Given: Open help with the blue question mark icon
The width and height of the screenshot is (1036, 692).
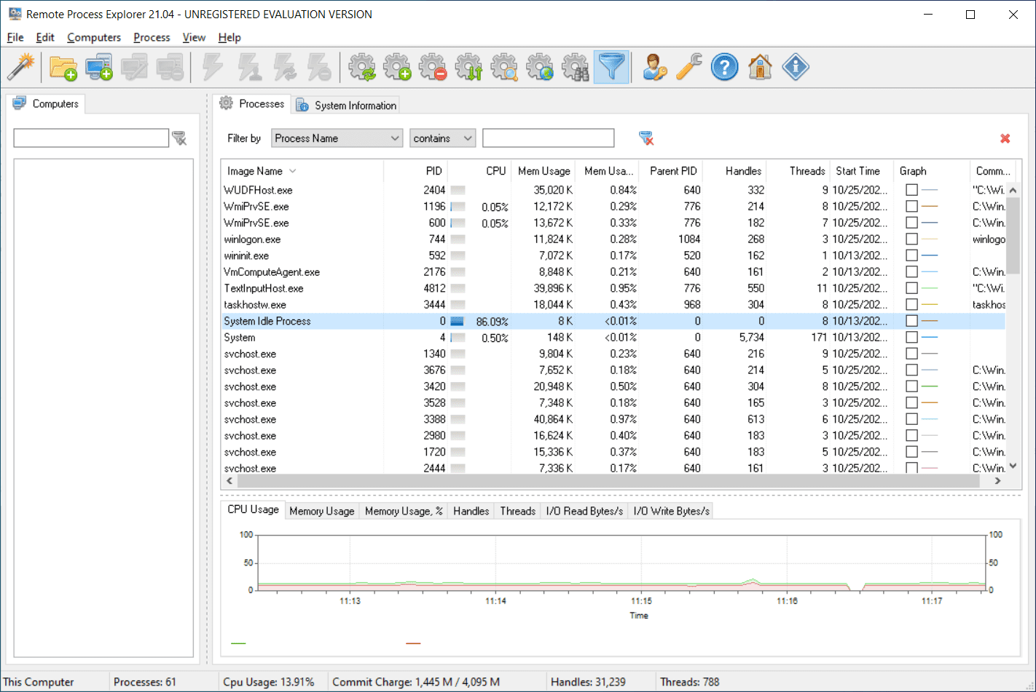Looking at the screenshot, I should (724, 67).
